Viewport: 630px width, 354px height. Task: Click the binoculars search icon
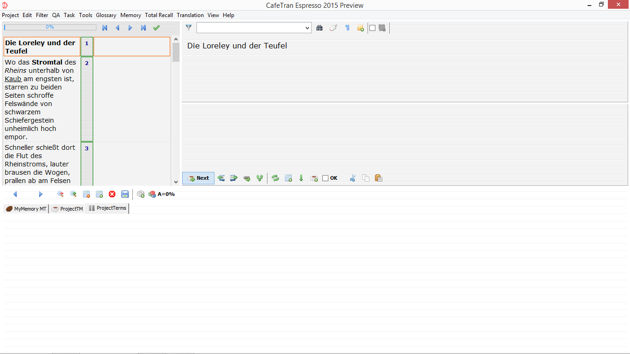(319, 28)
